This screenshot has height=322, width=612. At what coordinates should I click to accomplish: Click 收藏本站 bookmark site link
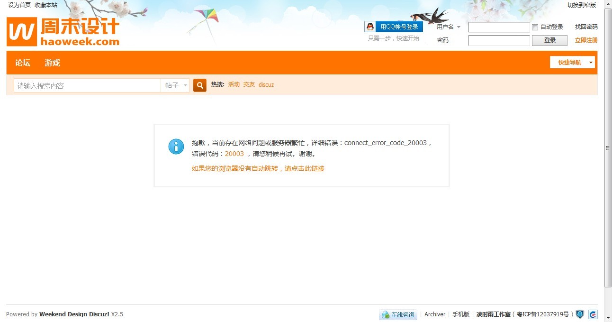point(46,5)
